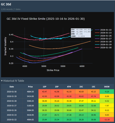The image size is (115, 123).
Task: Click the 25C column header
Action: (x=81, y=87)
